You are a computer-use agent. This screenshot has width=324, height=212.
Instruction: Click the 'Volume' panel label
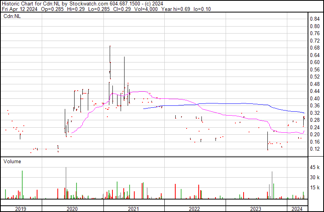12,161
